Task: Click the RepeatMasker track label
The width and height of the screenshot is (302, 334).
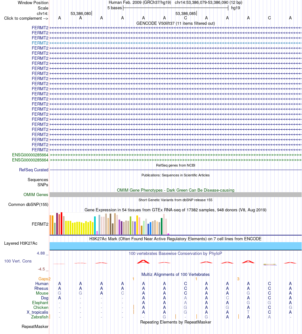Action: (35, 327)
